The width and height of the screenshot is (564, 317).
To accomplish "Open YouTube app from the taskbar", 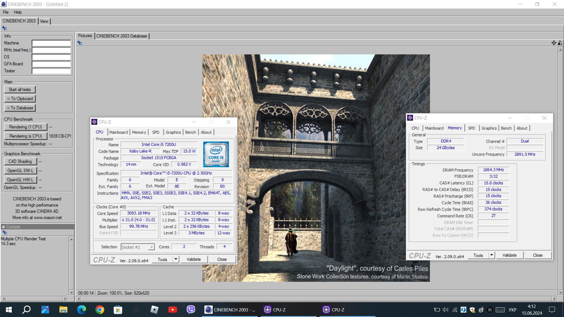I will tap(173, 310).
